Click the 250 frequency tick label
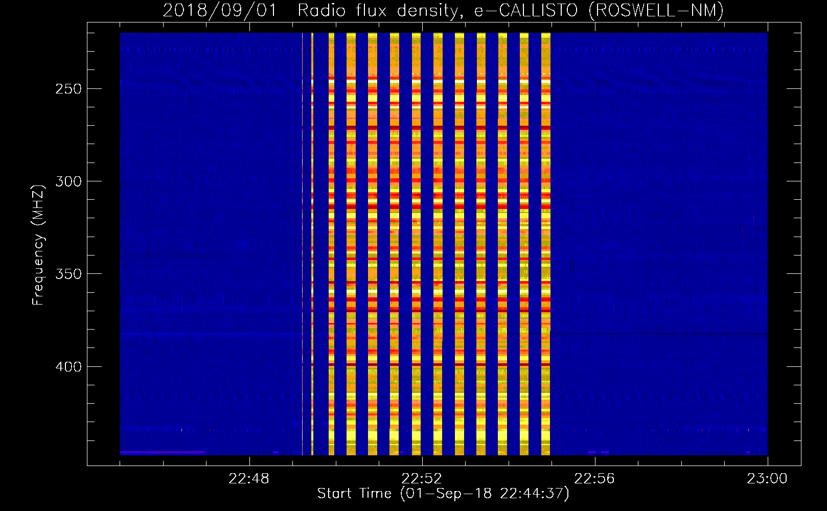 point(68,89)
